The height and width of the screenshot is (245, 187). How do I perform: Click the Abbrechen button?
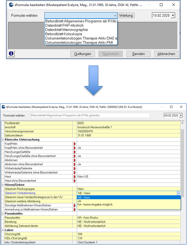(x=166, y=54)
